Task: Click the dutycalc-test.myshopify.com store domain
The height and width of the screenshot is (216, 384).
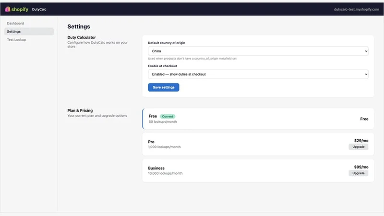Action: click(x=356, y=9)
